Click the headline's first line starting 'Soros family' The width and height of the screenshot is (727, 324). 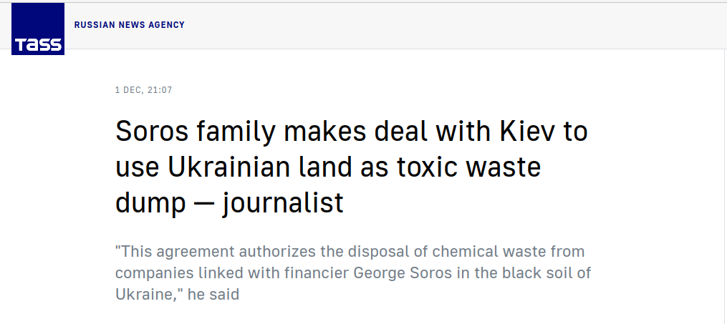pyautogui.click(x=352, y=134)
